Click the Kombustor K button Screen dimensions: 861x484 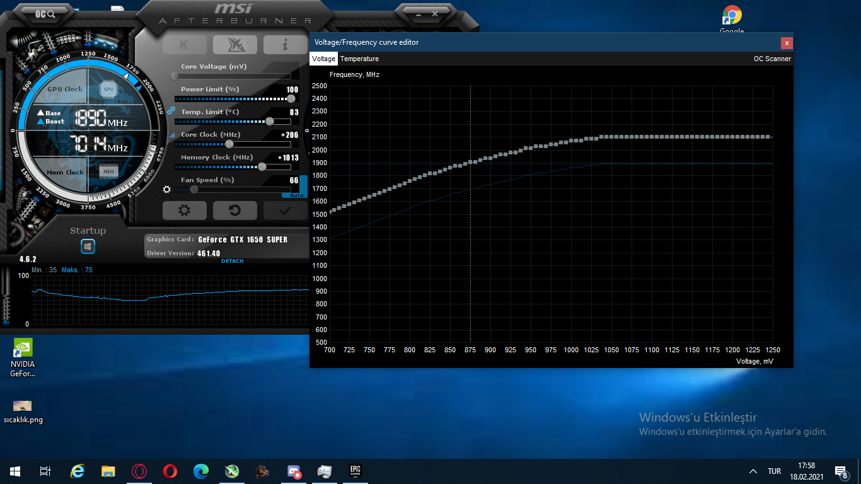coord(185,45)
